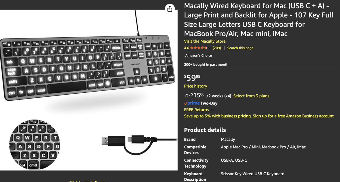Image resolution: width=340 pixels, height=182 pixels.
Task: Click the Macally brand name in Product details
Action: coord(228,139)
